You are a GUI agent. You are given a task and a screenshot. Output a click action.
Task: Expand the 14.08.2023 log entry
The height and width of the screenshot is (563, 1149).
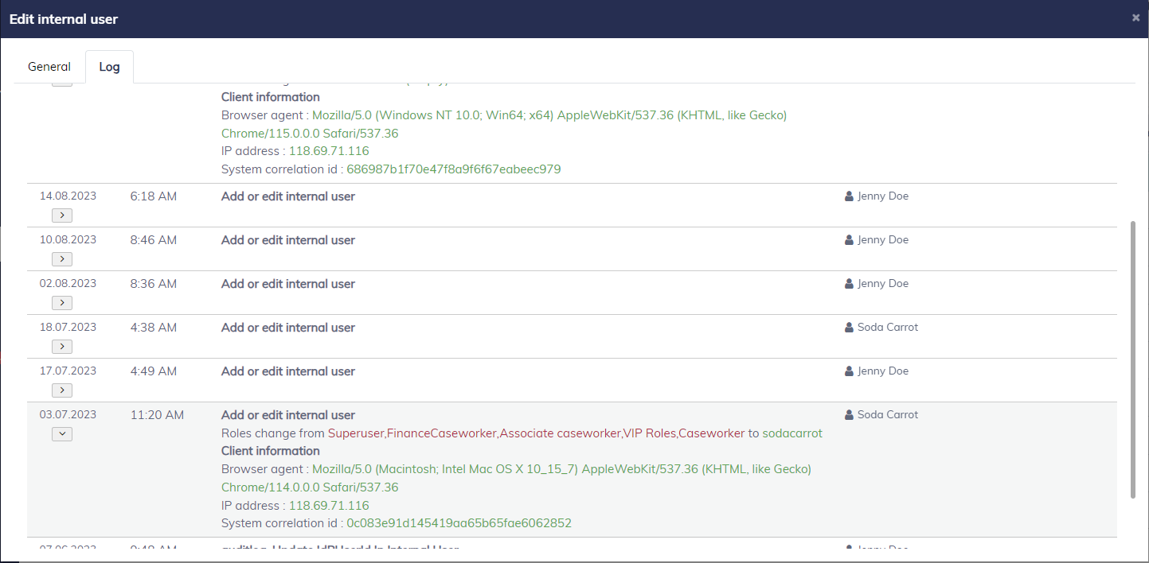[x=61, y=215]
